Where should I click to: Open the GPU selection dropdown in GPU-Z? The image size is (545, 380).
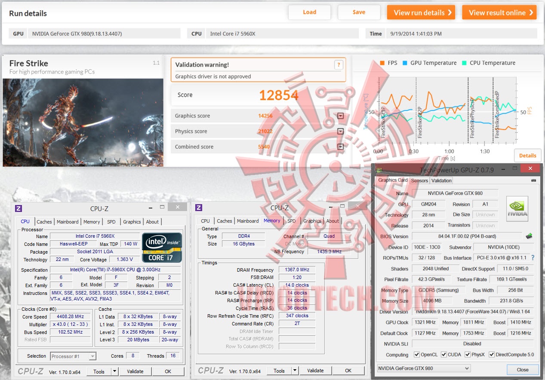424,368
